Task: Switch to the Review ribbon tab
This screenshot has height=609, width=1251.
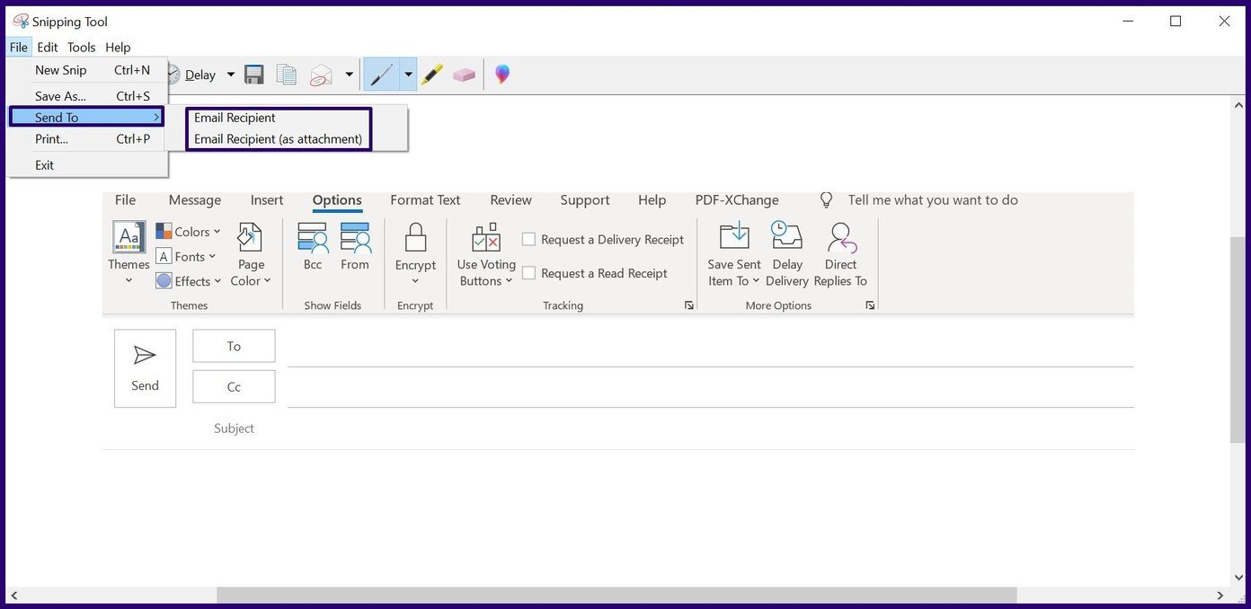Action: pyautogui.click(x=511, y=200)
